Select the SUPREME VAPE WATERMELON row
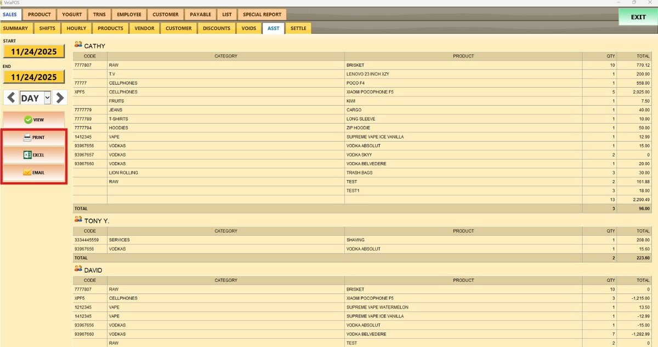This screenshot has height=347, width=658. [x=361, y=307]
